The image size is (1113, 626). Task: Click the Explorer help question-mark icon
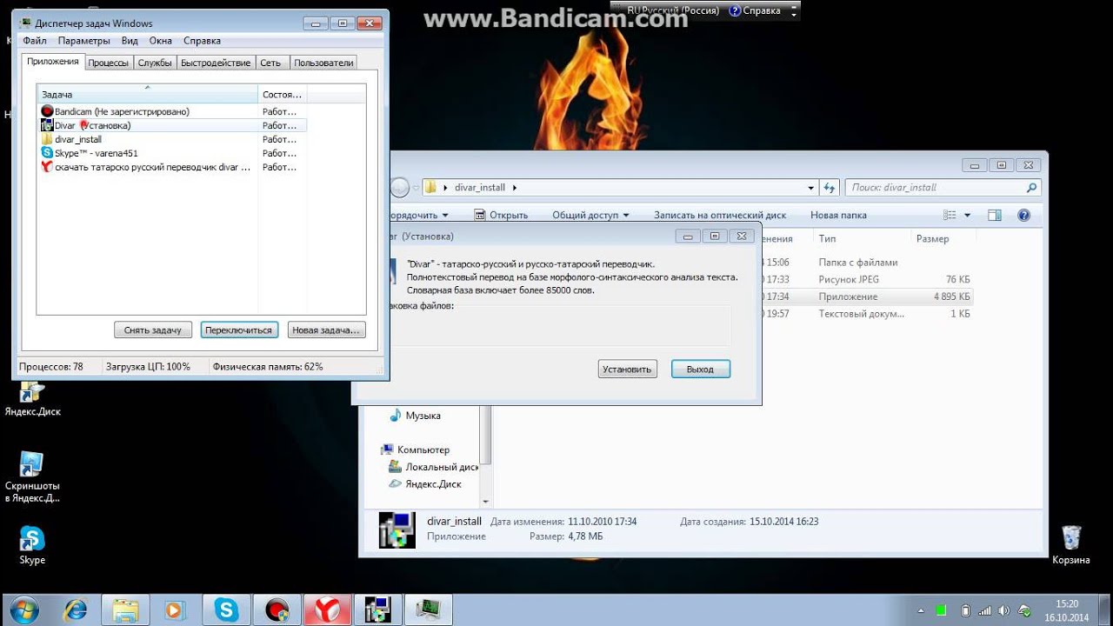[x=1023, y=215]
